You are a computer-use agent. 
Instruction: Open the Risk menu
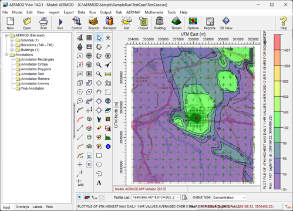pos(119,12)
